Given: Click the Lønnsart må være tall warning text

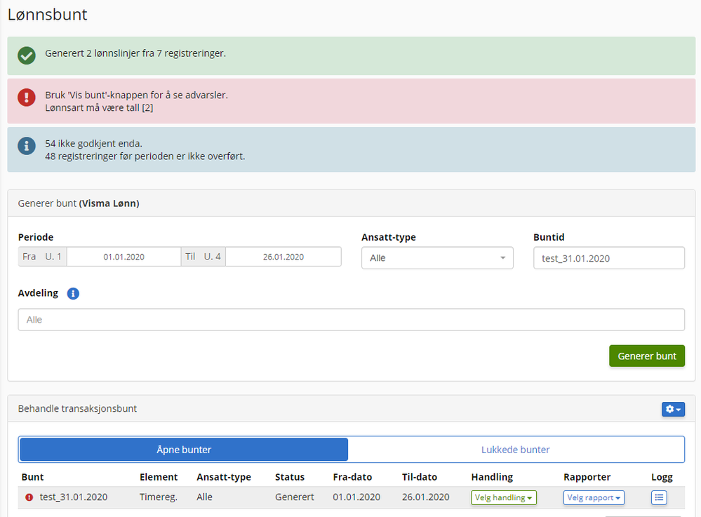Looking at the screenshot, I should [99, 108].
